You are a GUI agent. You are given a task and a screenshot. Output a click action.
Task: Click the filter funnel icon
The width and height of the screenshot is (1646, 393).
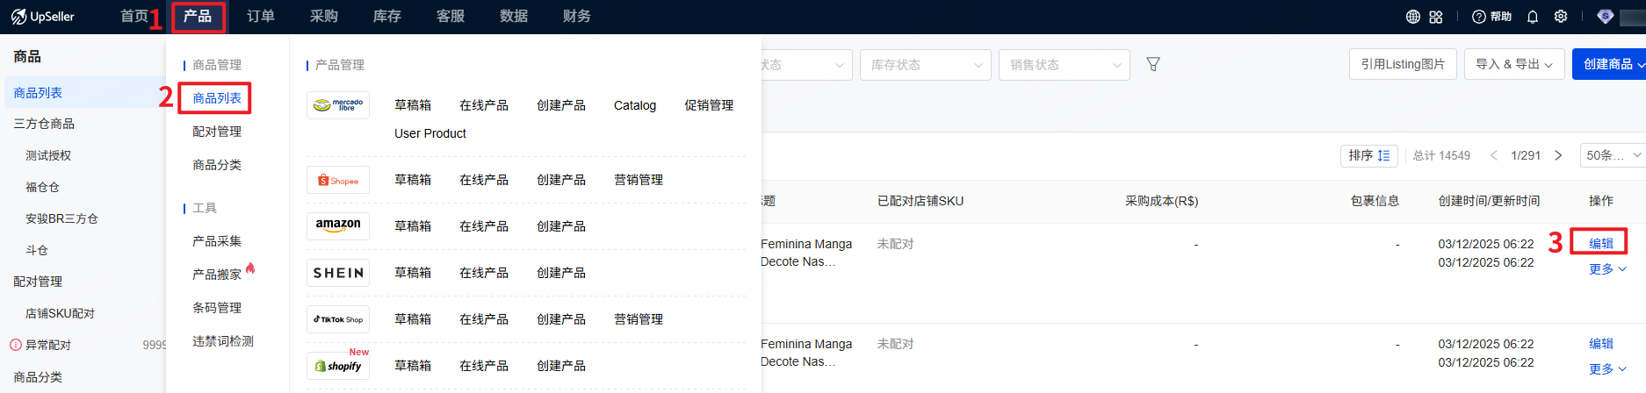tap(1153, 64)
